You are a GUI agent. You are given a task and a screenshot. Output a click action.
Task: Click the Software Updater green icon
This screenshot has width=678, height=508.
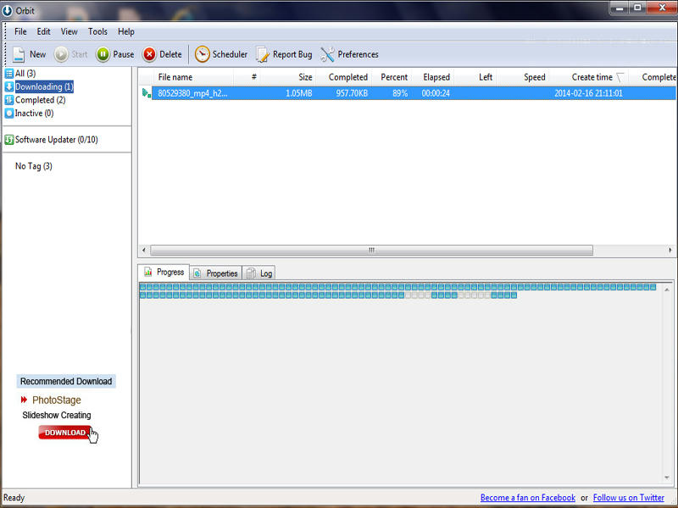9,140
